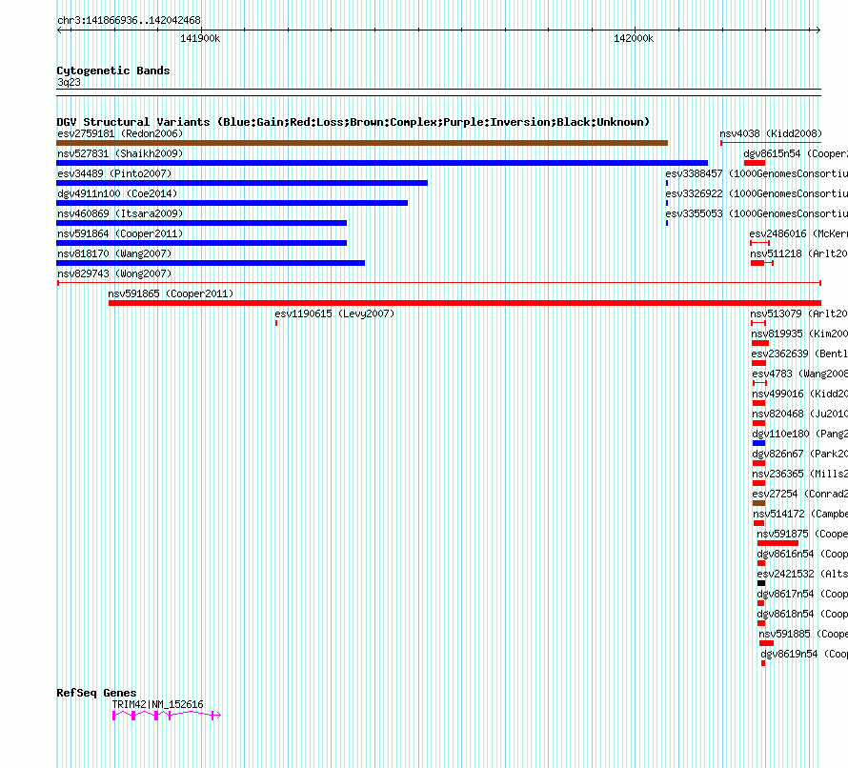Click the 141900k ruler position
This screenshot has height=768, width=848.
coord(200,38)
